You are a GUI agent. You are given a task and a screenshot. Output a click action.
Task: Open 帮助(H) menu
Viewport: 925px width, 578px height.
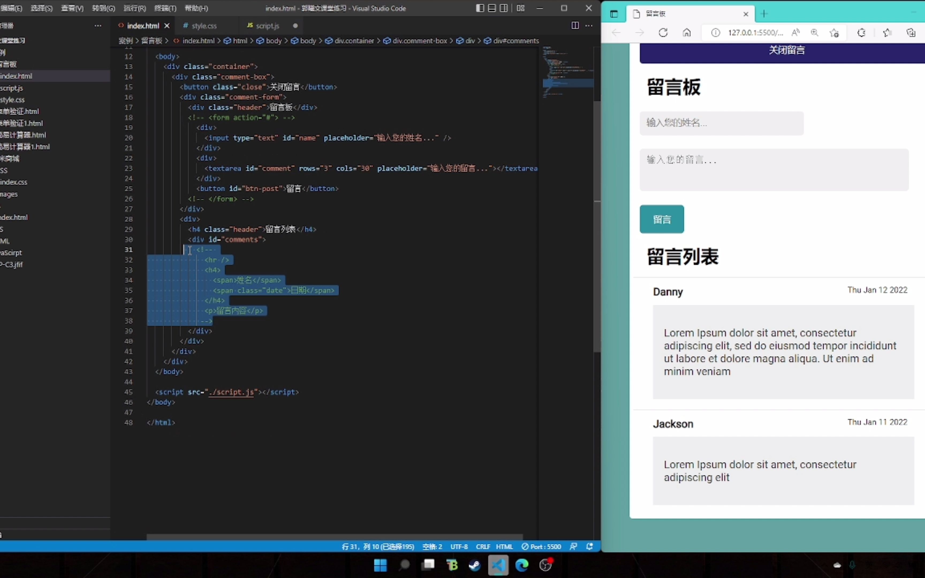pyautogui.click(x=196, y=8)
